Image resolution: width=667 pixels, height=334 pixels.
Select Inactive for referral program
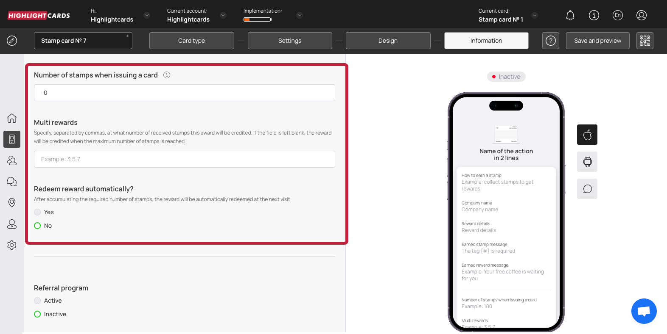click(x=38, y=314)
